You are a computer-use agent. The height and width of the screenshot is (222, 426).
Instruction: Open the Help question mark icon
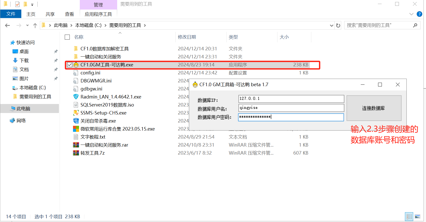pos(419,14)
